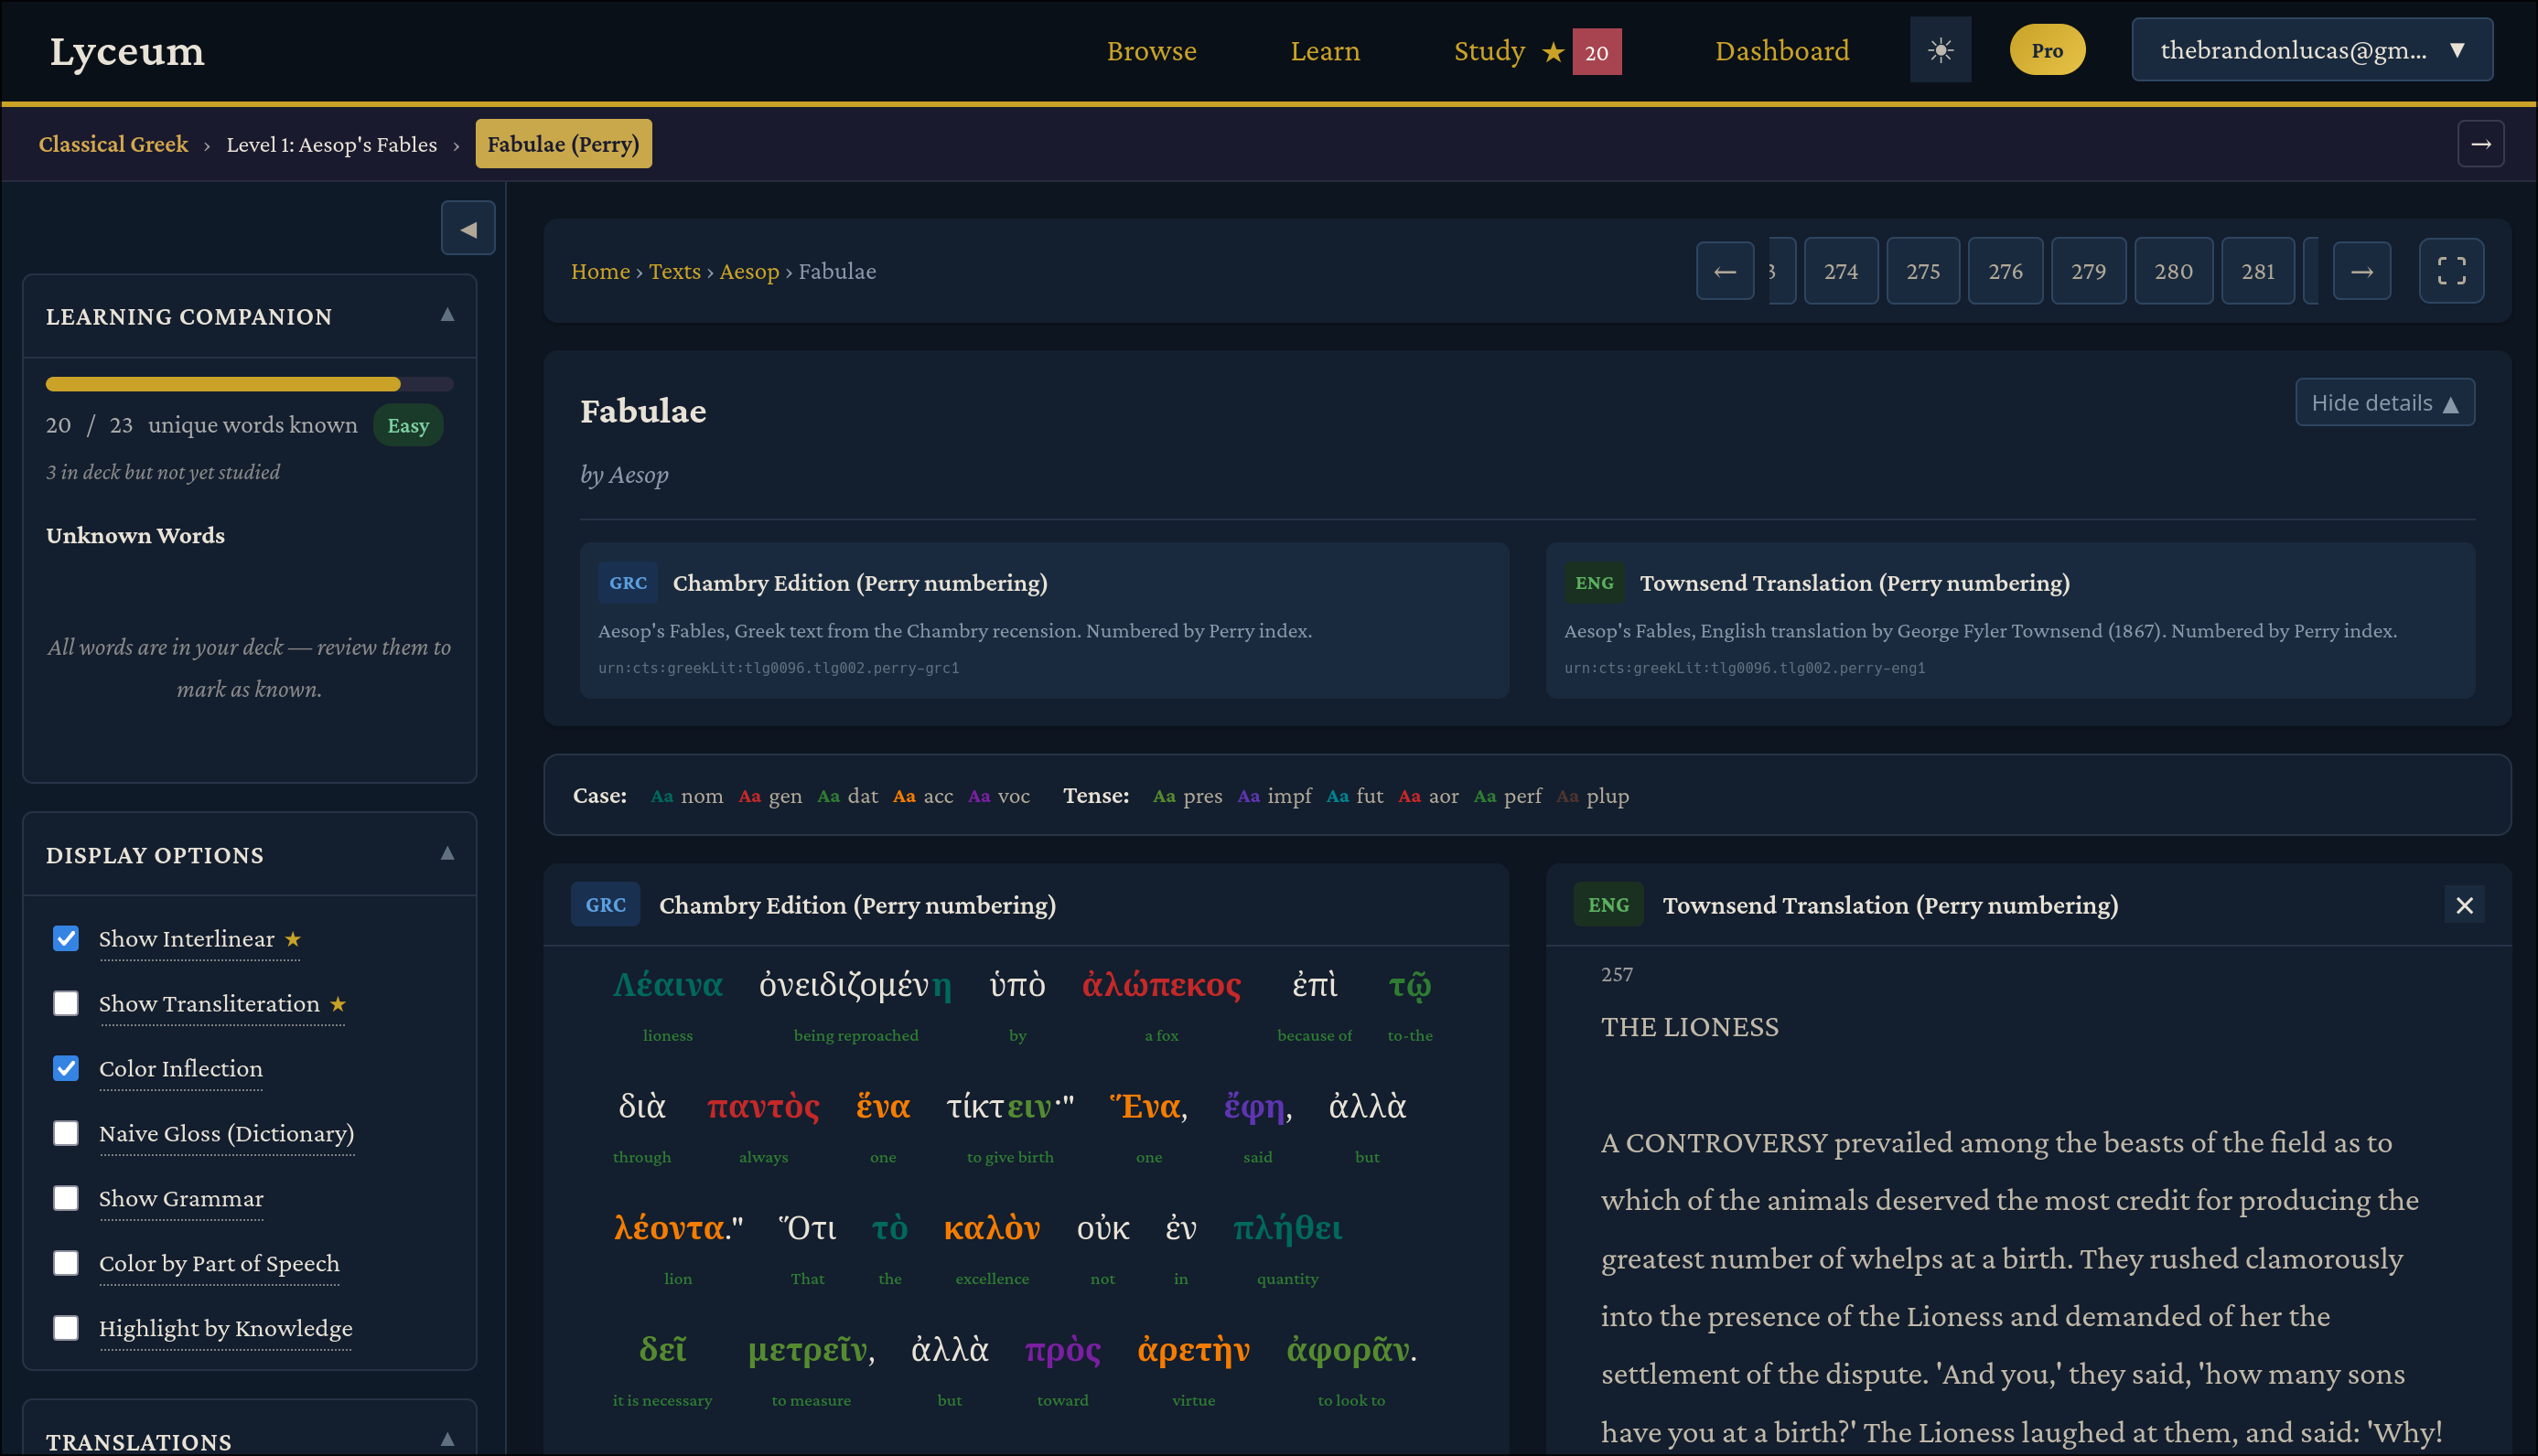The image size is (2538, 1456).
Task: Click the unique words progress bar
Action: coord(249,384)
